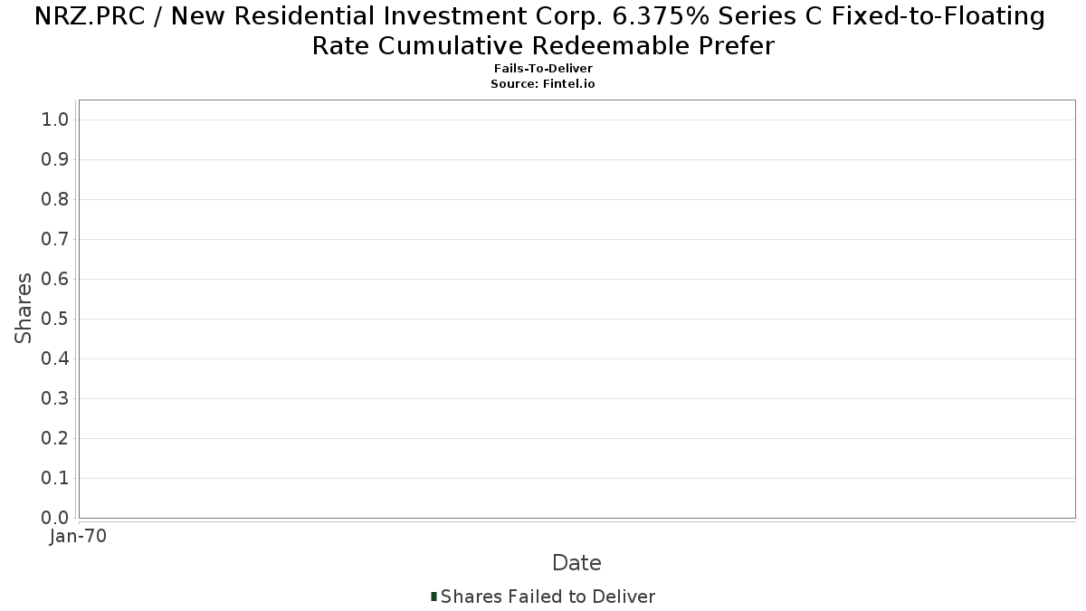
Task: Click the 0.5 y-axis tick label
Action: click(55, 319)
